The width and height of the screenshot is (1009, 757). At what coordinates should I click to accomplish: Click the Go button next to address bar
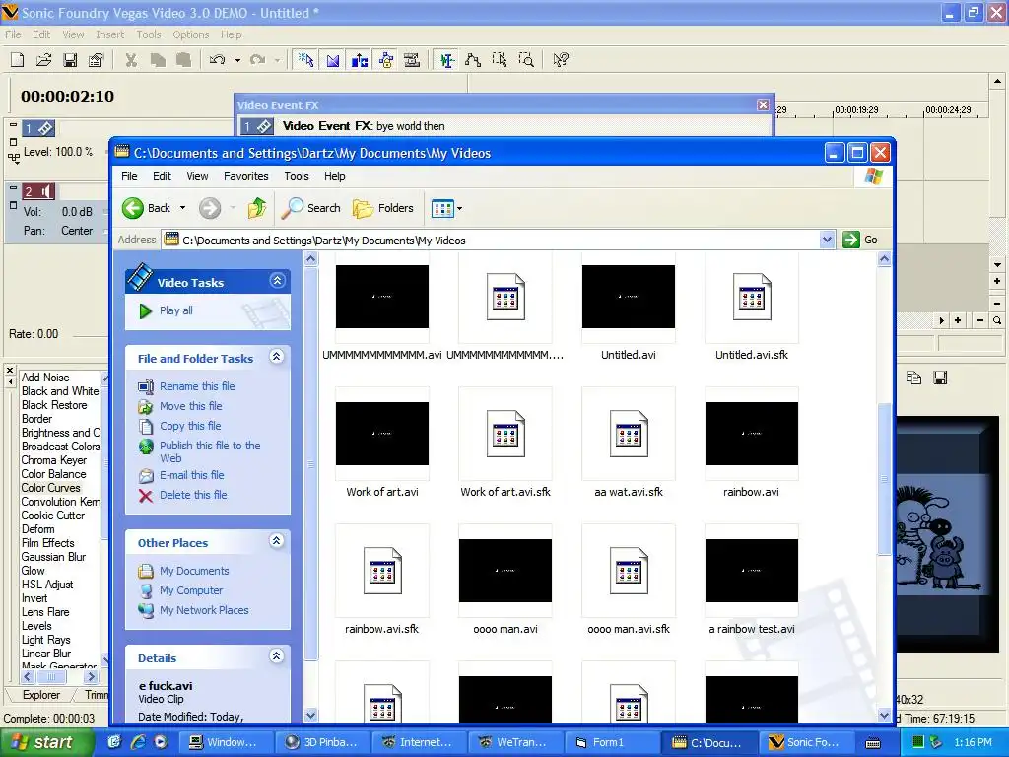(x=860, y=241)
